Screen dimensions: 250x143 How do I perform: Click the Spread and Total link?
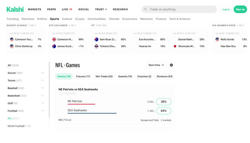(x=150, y=120)
